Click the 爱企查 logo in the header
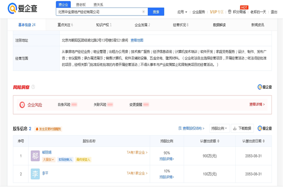Screen dimensions: 283x188 click(x=22, y=8)
